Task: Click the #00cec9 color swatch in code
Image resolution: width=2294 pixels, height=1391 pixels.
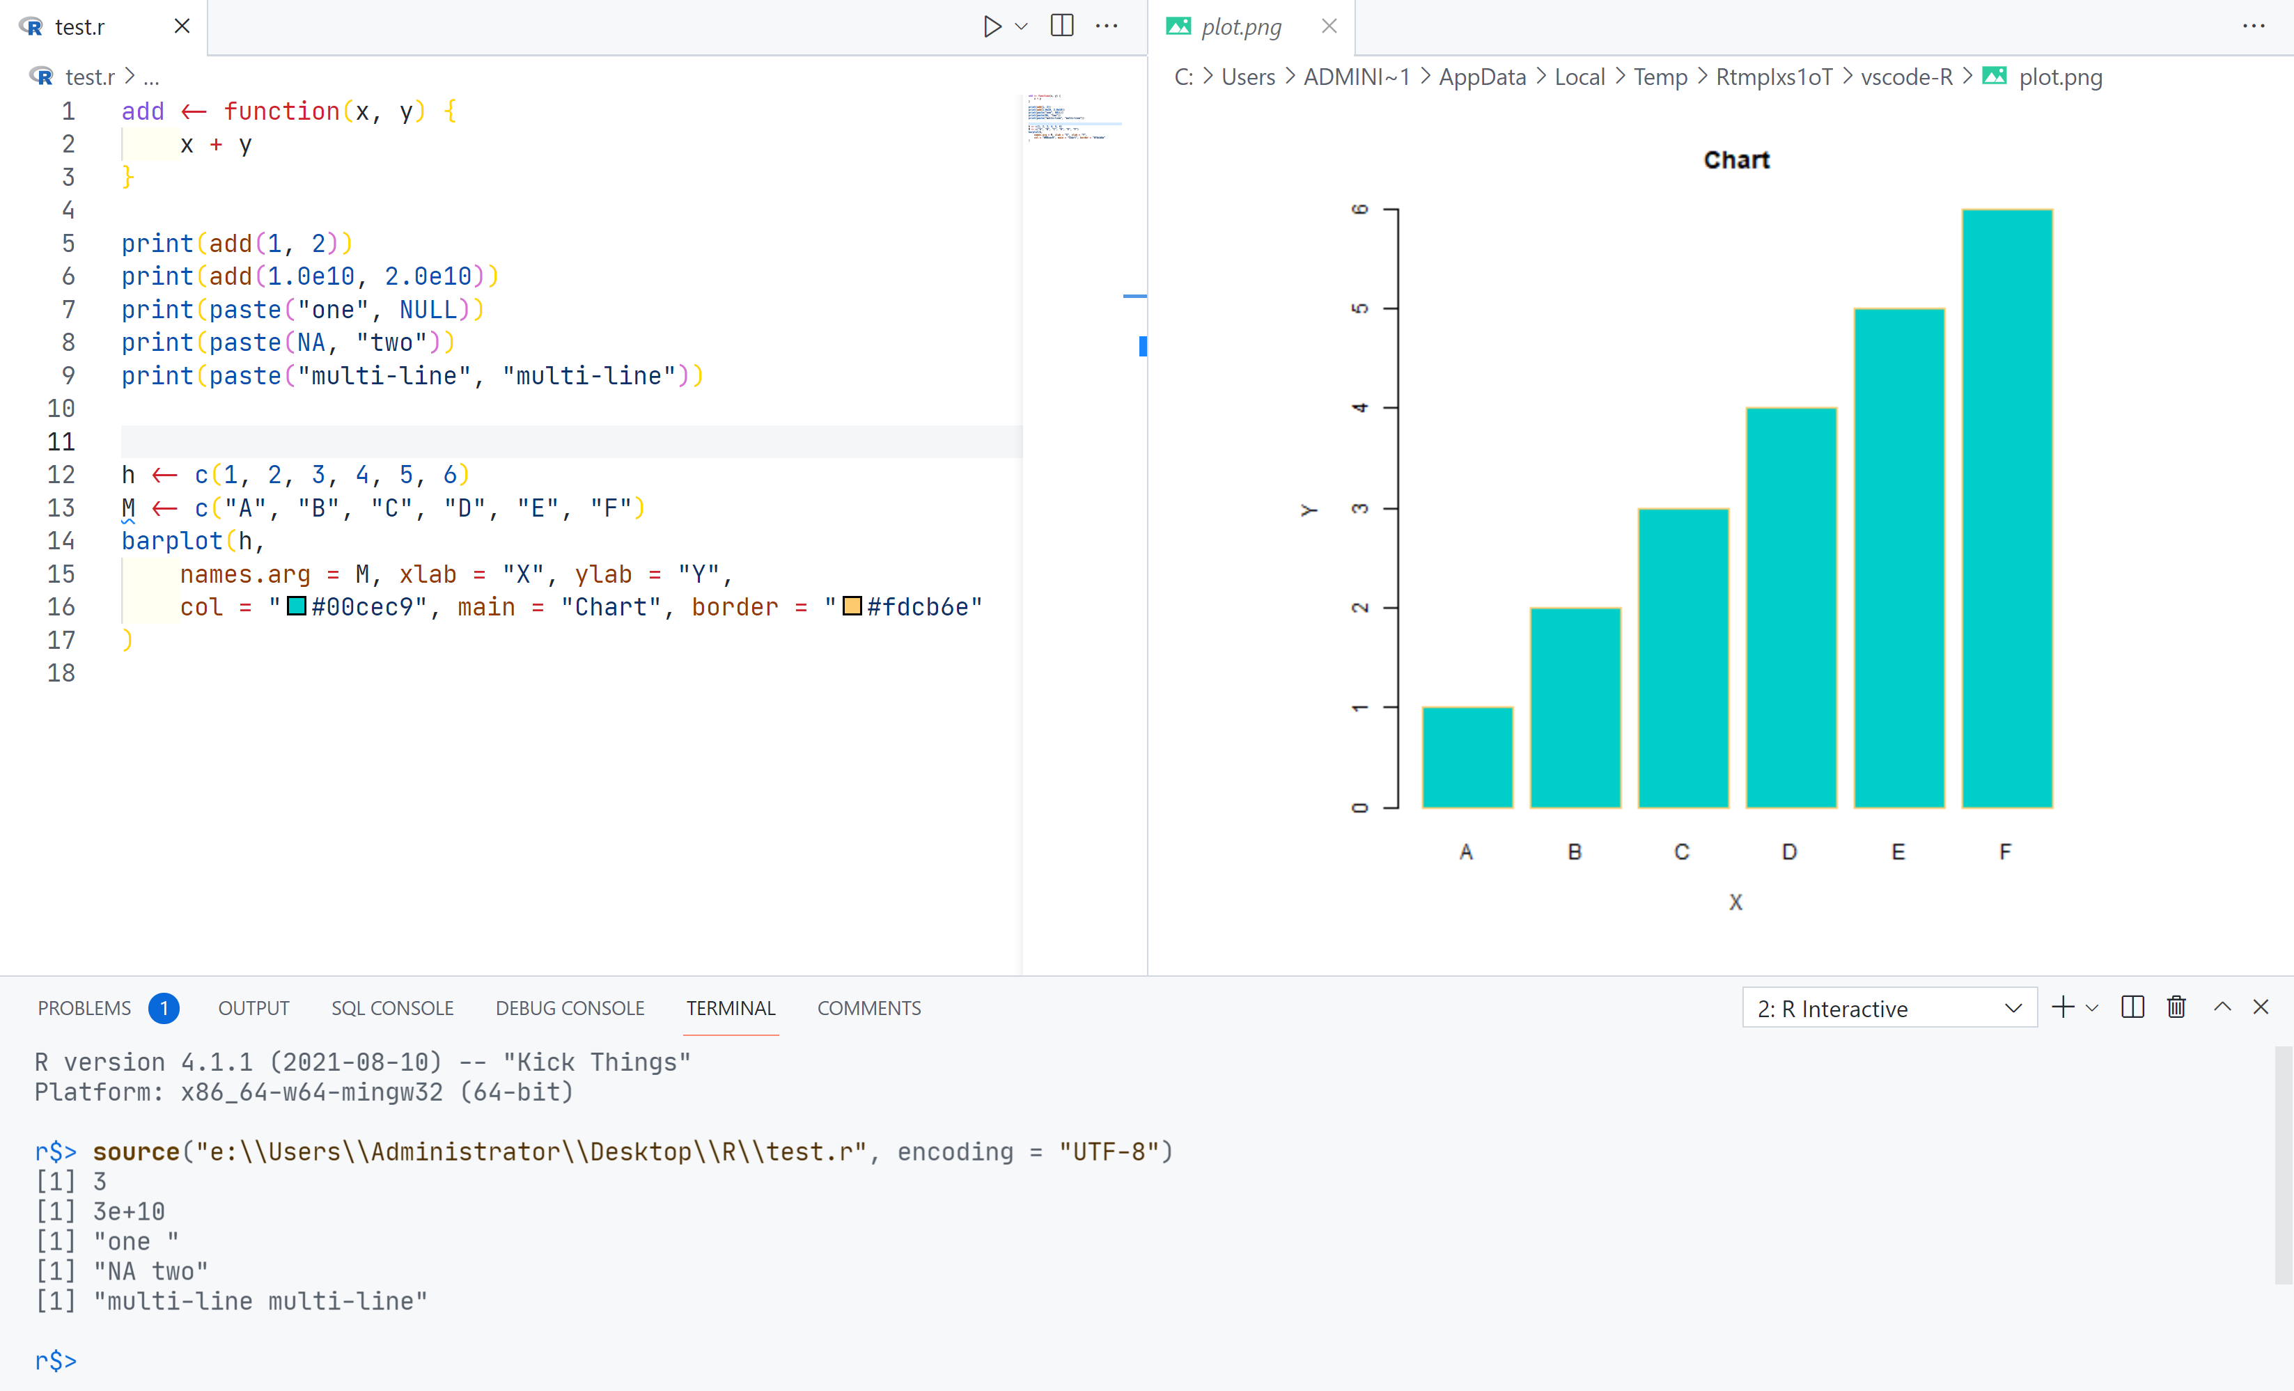Action: point(296,606)
